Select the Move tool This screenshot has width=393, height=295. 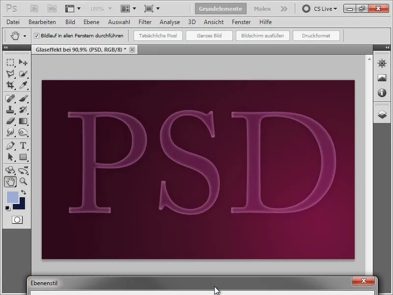click(x=23, y=62)
